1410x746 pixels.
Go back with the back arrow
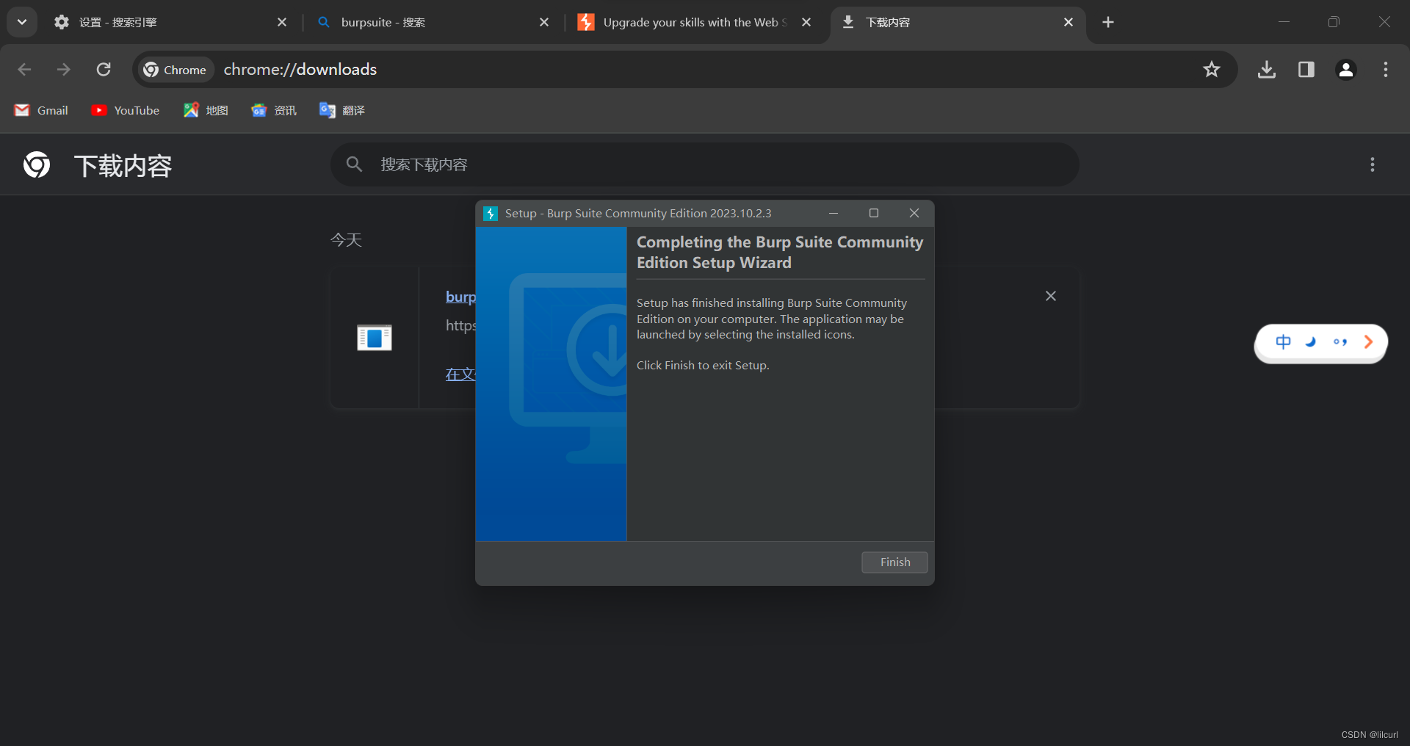(x=24, y=70)
